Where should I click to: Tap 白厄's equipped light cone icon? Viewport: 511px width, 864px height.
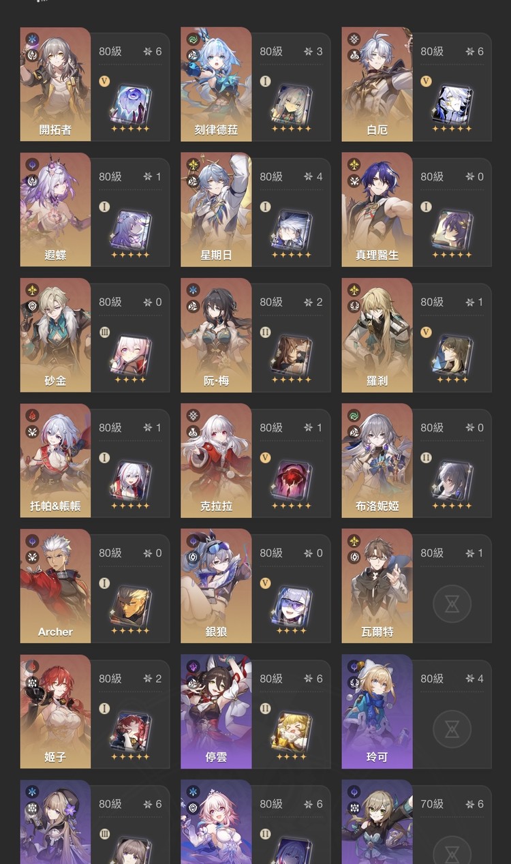click(x=452, y=104)
